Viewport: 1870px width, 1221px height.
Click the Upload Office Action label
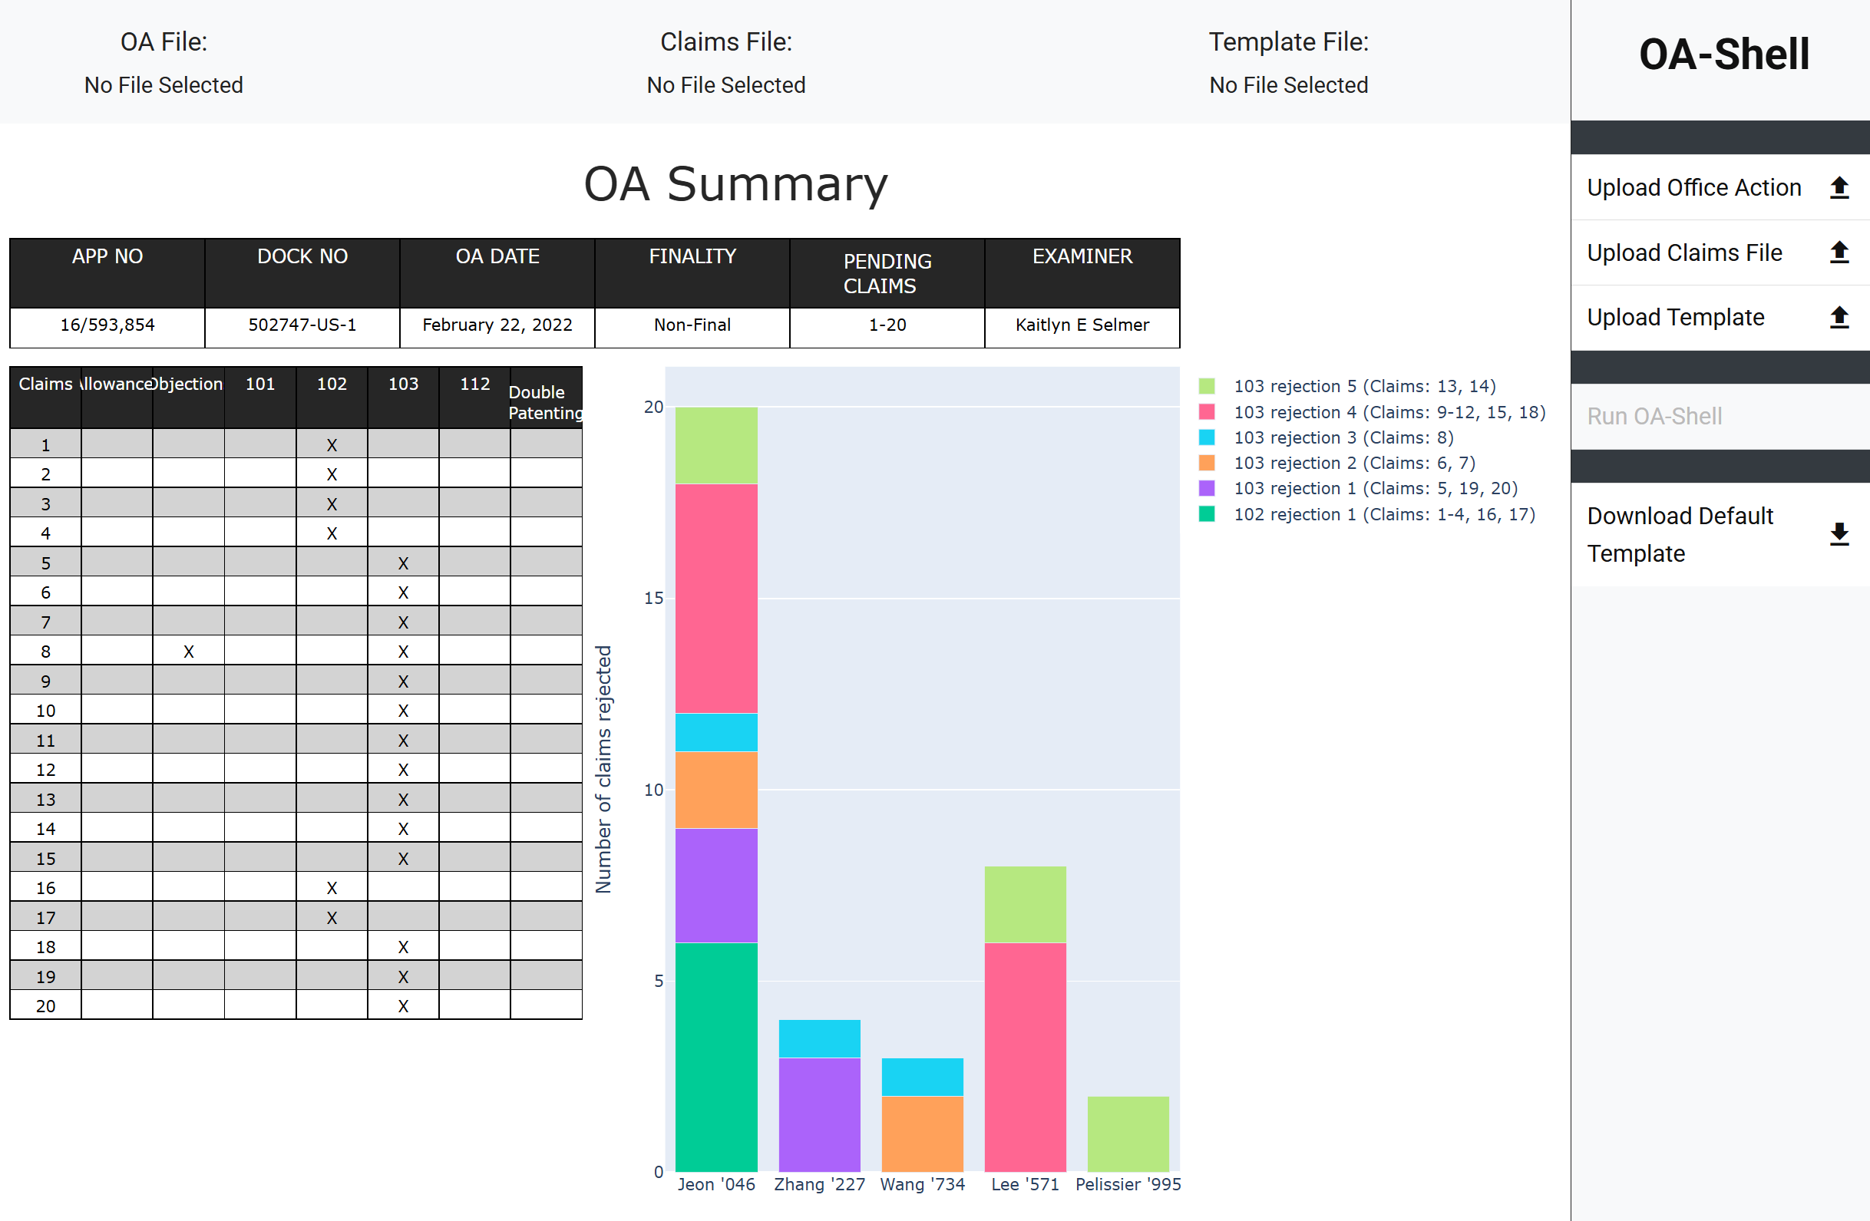click(1694, 187)
